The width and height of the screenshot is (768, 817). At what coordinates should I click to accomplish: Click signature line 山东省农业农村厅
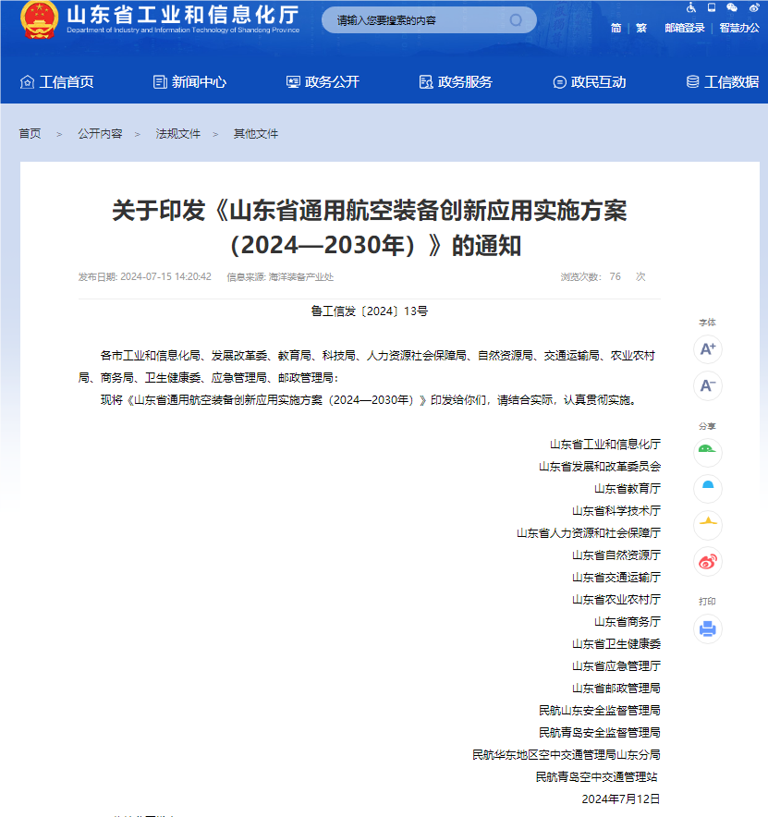coord(616,599)
